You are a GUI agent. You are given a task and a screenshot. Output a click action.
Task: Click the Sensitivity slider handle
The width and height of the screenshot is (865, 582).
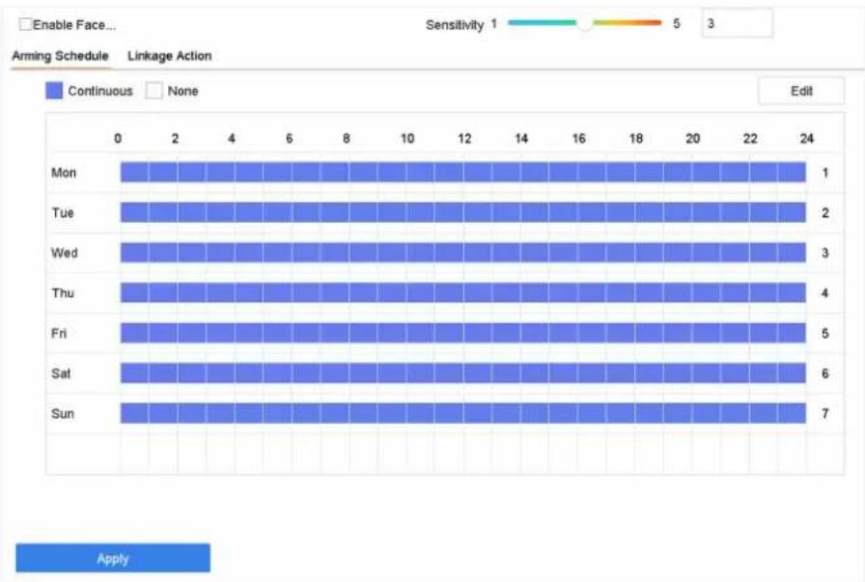coord(585,23)
